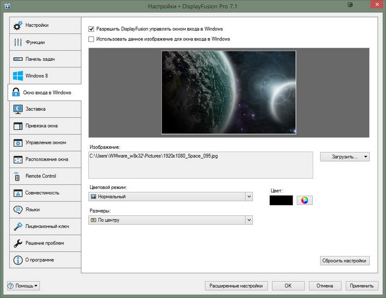Open the color wheel picker button

click(x=304, y=200)
